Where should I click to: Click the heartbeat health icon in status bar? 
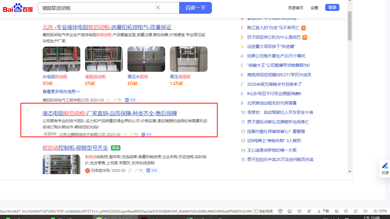[x=299, y=211]
